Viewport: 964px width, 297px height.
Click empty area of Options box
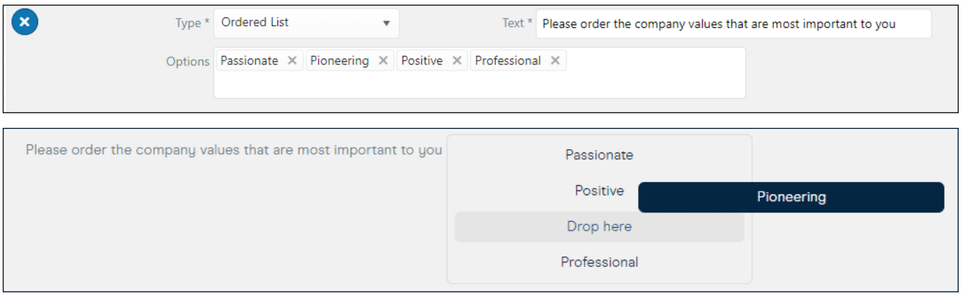(479, 85)
